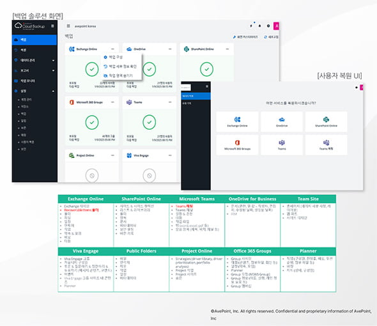Select Microsoft 365 Groups tile in restore UI
The image size is (377, 326).
[237, 145]
